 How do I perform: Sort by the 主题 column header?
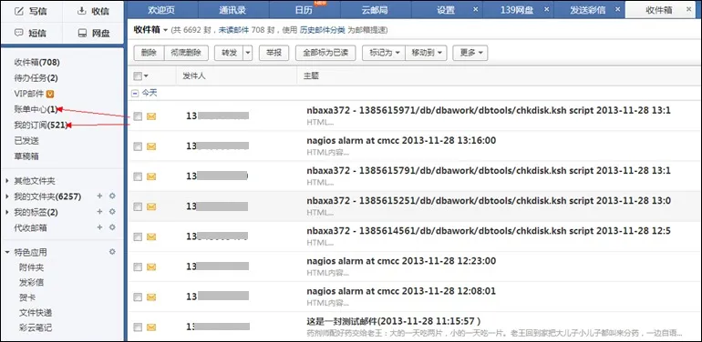tap(311, 76)
